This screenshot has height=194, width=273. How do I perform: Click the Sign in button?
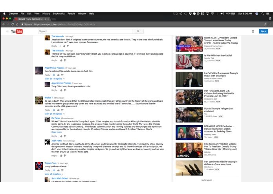tap(264, 31)
